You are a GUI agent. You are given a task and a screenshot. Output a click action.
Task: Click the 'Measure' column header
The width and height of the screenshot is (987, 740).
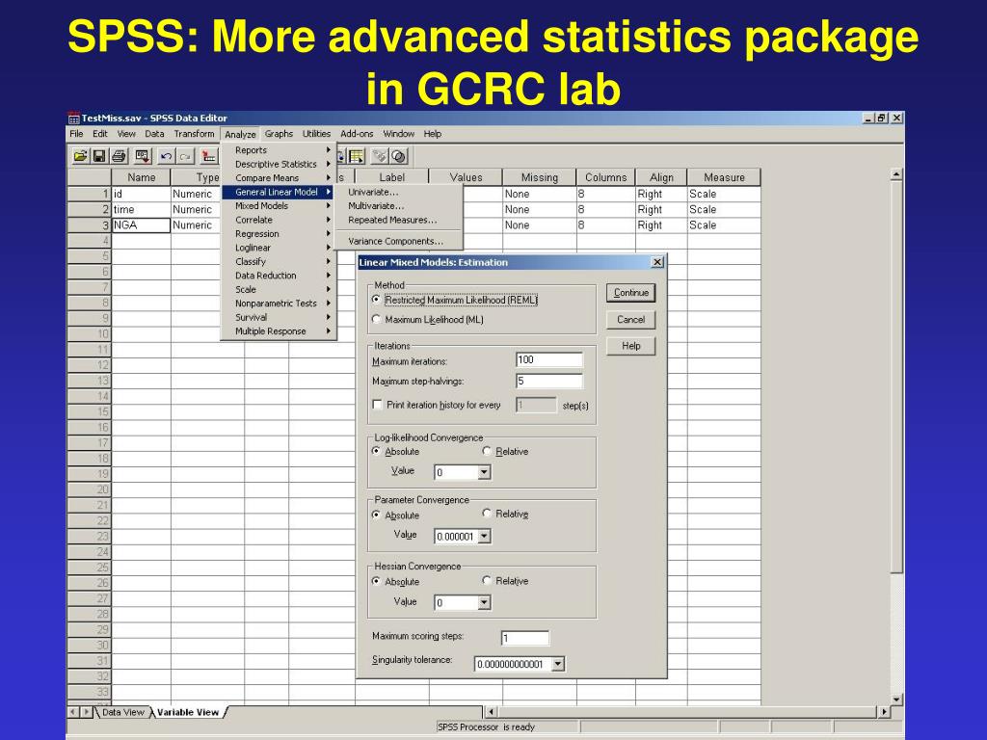(724, 177)
